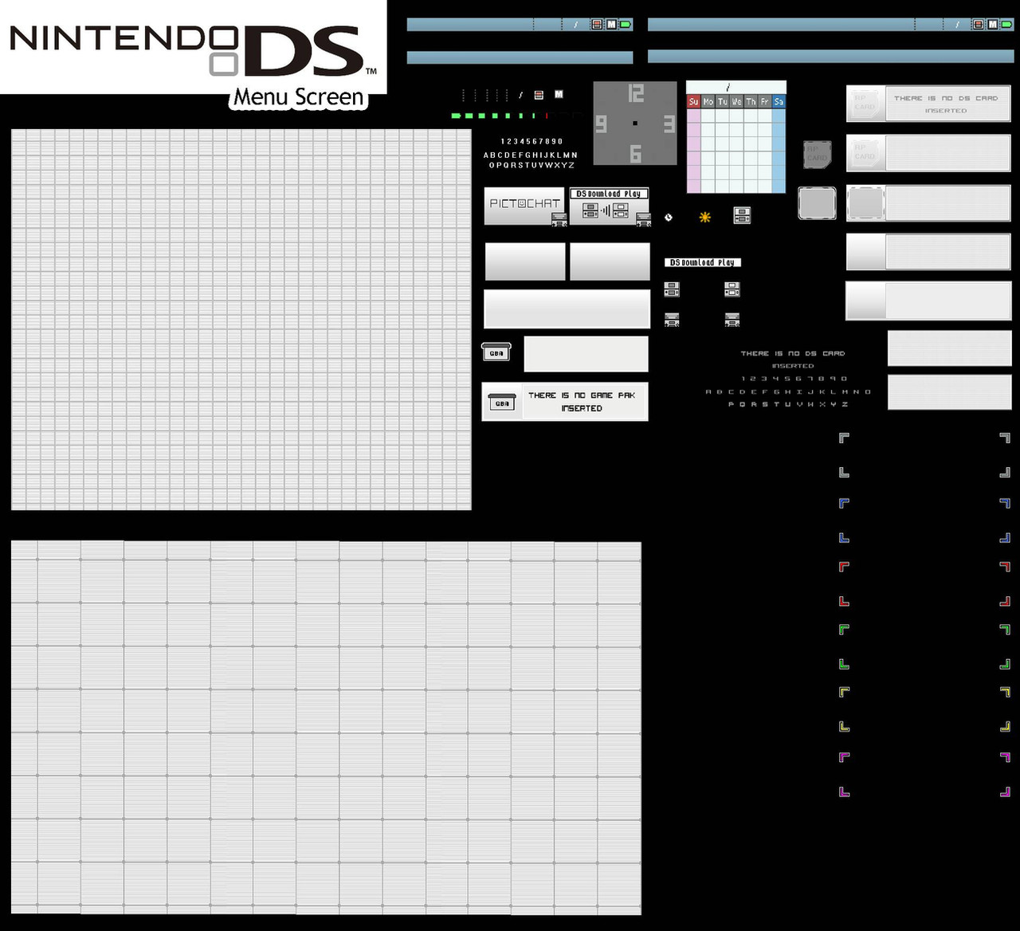This screenshot has width=1020, height=931.
Task: Click the standalone white M icon below the status bars
Action: (559, 94)
